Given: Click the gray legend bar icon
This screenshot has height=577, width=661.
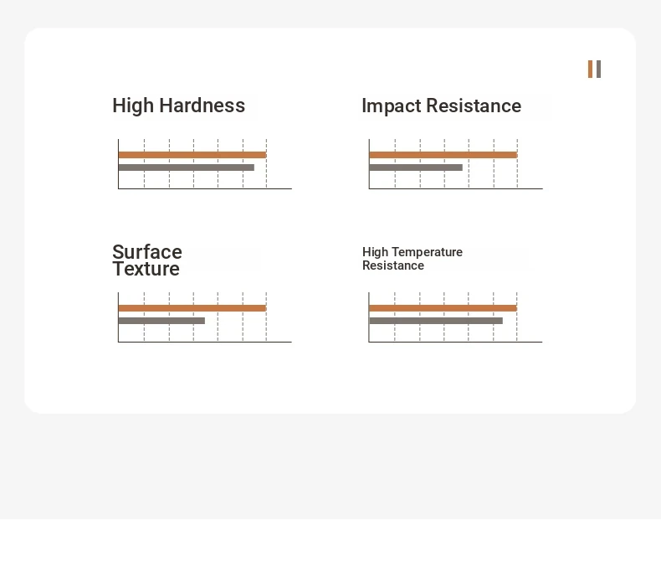Looking at the screenshot, I should pyautogui.click(x=598, y=70).
